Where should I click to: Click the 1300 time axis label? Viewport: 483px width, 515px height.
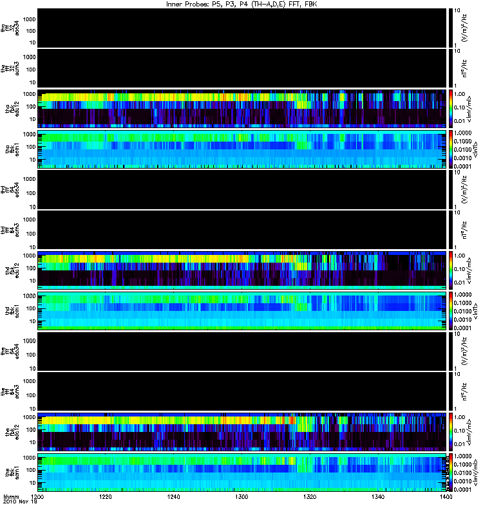tap(241, 497)
